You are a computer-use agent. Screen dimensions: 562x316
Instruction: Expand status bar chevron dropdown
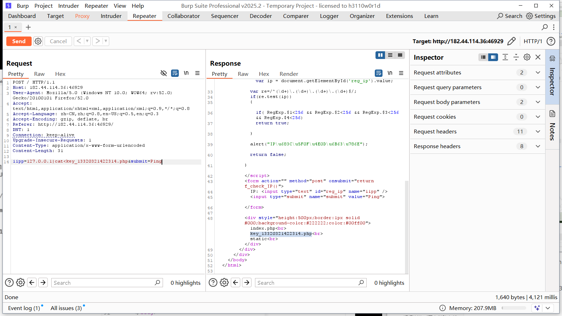point(548,308)
